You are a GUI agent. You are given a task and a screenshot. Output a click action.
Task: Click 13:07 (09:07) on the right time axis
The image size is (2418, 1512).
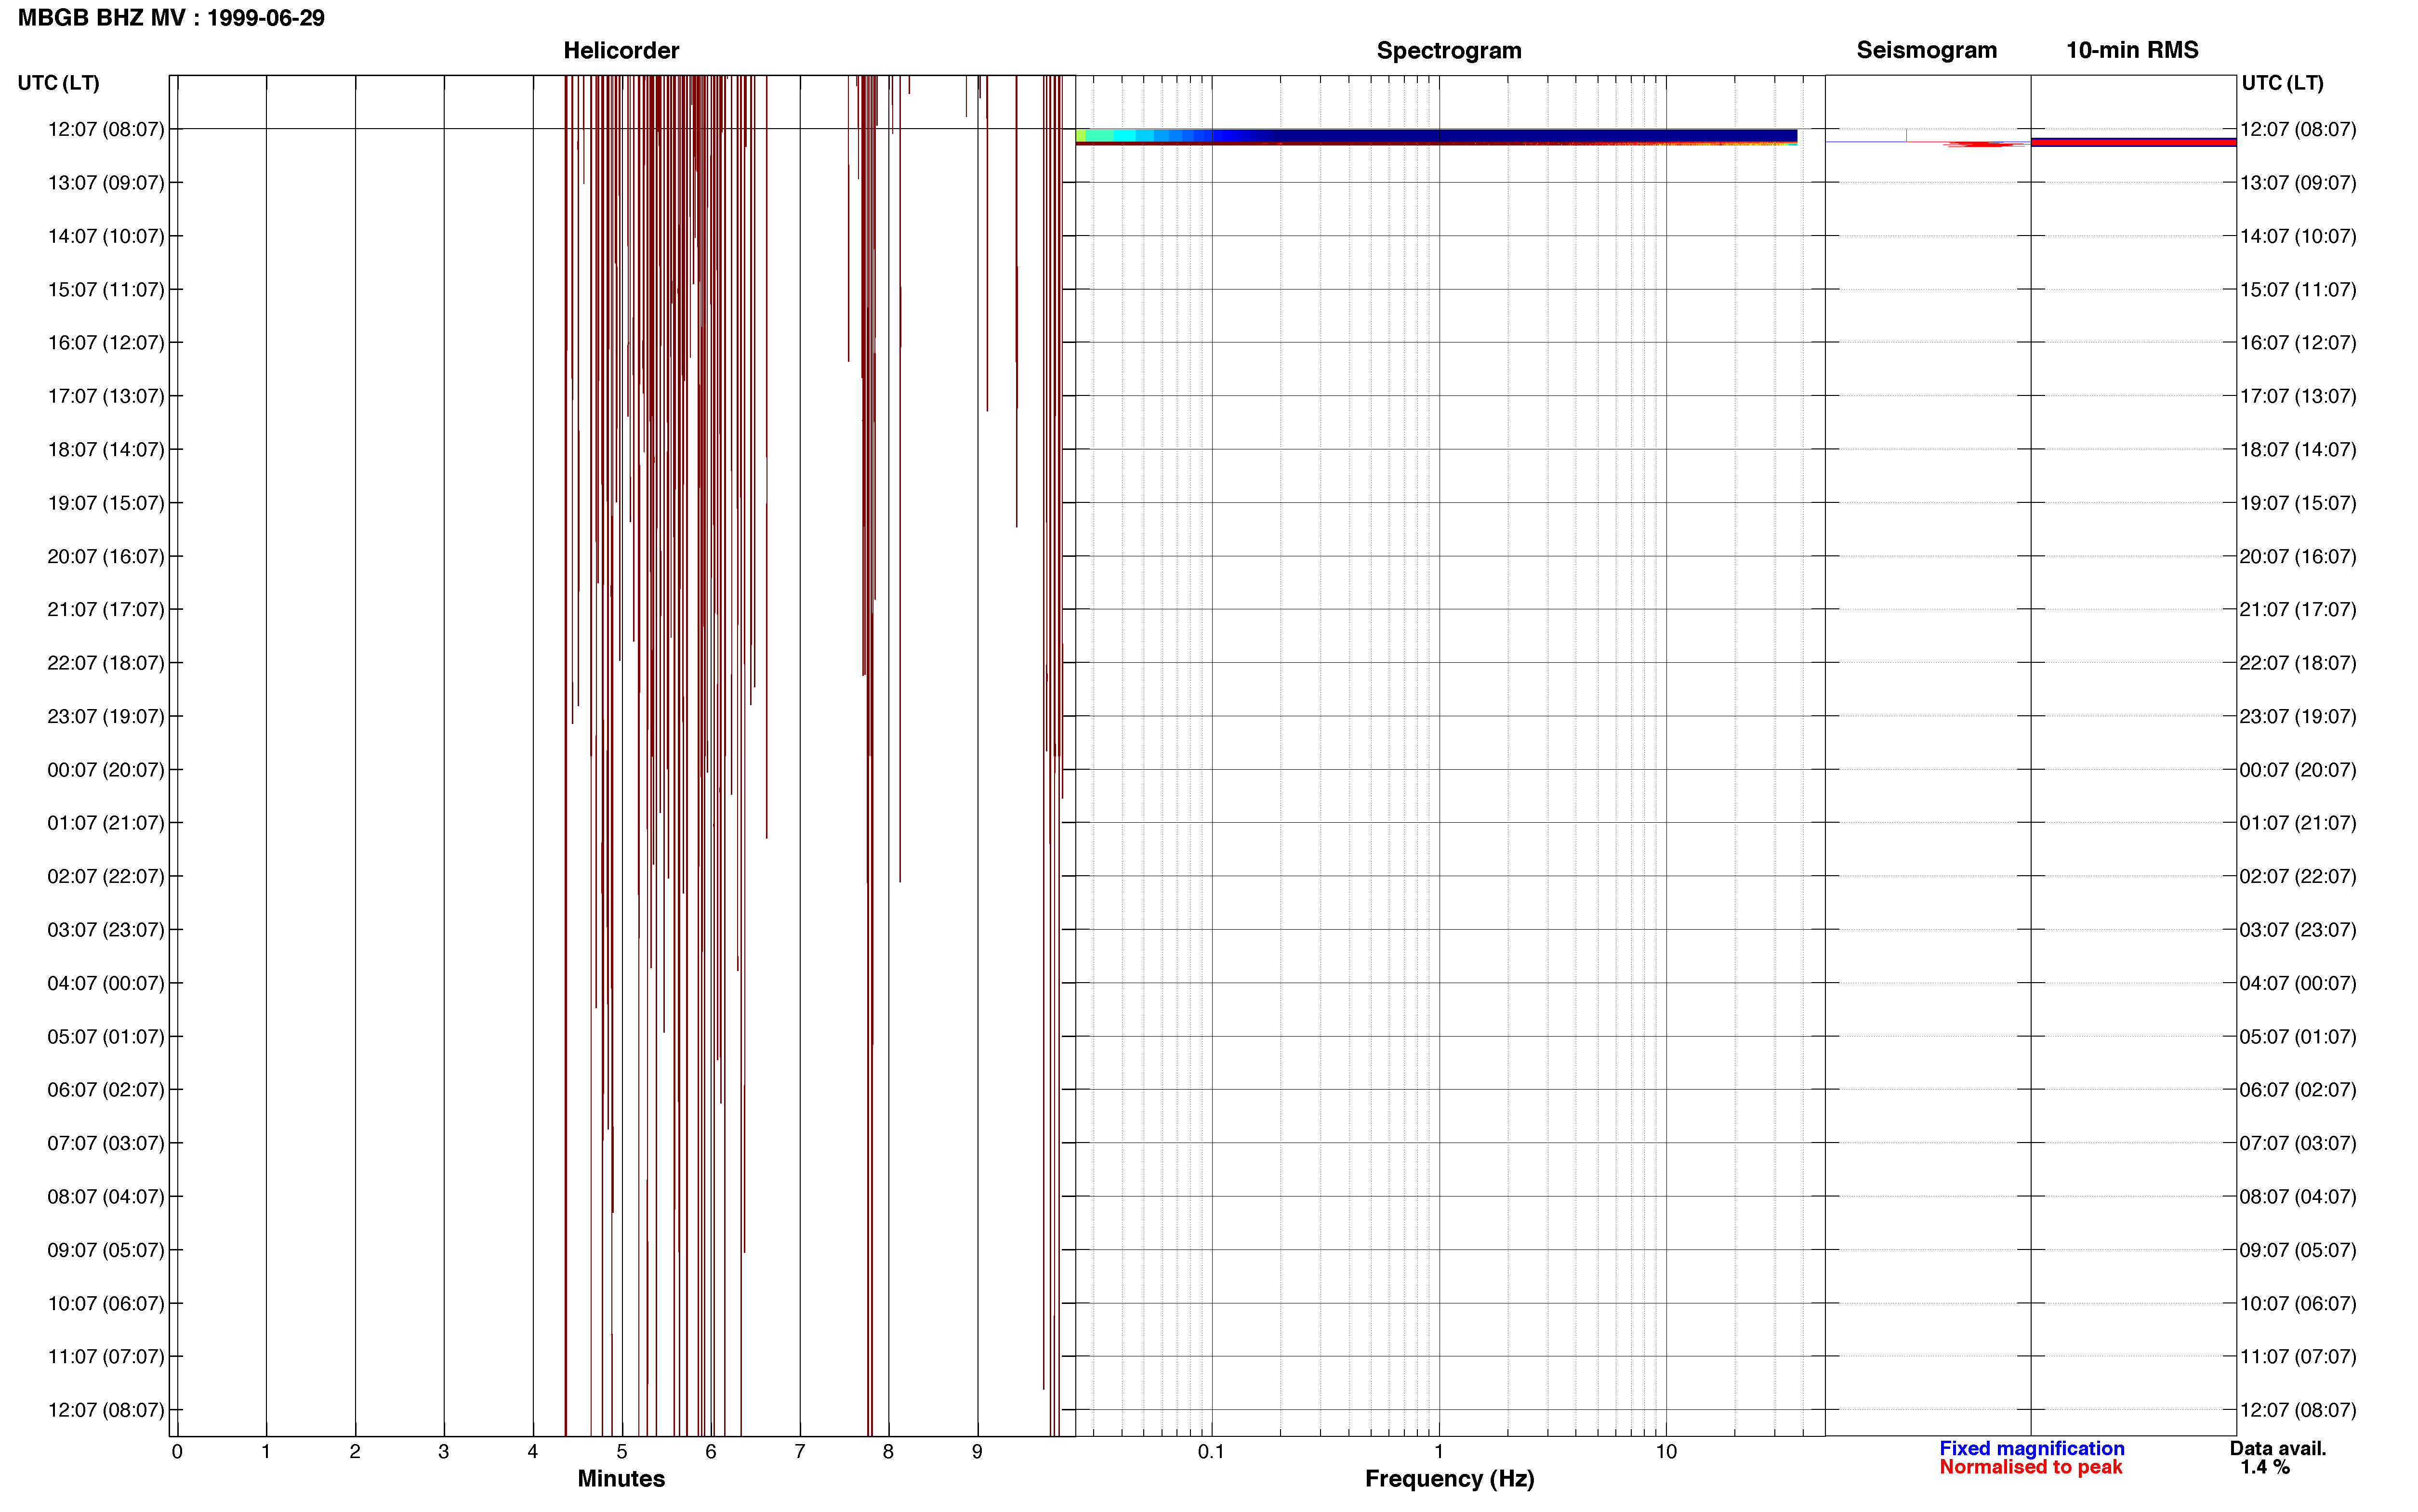tap(2298, 183)
